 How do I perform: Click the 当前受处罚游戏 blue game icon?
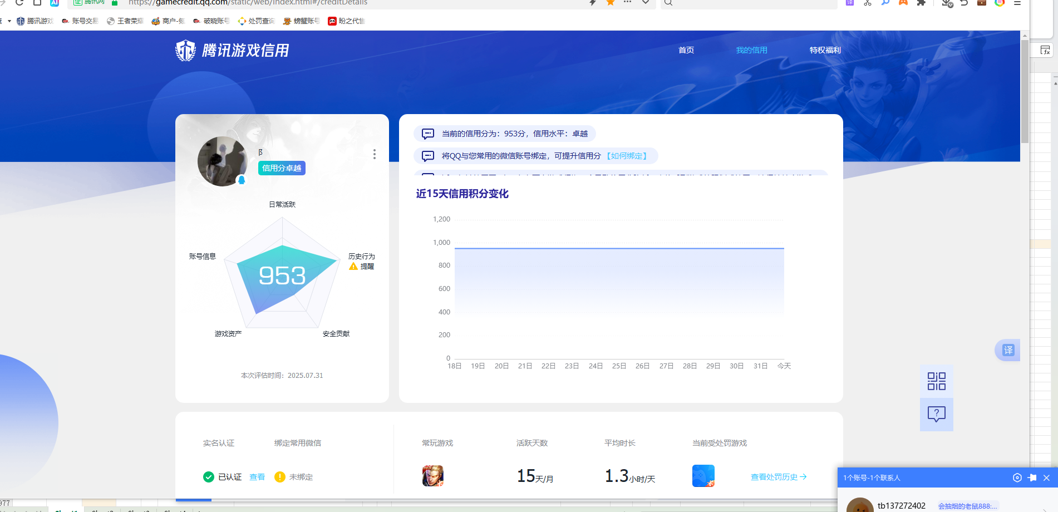703,476
